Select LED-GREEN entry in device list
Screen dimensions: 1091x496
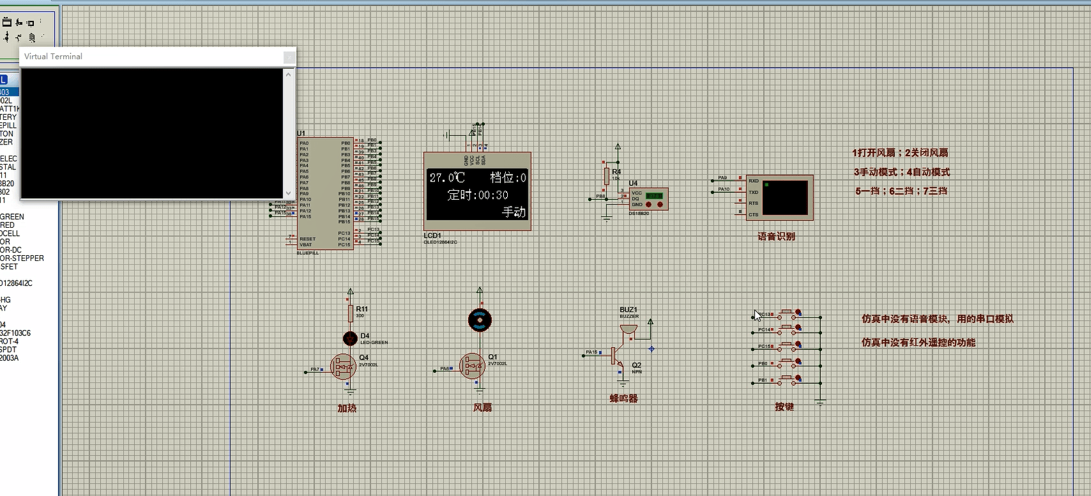coord(12,217)
